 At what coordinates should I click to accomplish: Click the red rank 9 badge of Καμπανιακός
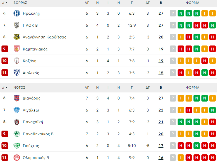5,49
